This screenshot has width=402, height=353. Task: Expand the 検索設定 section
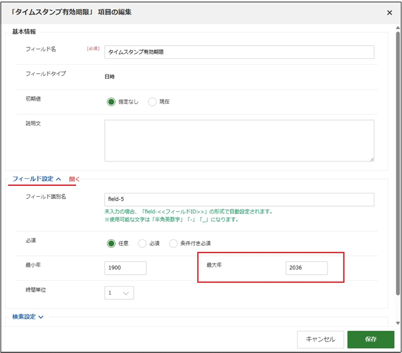coord(28,317)
